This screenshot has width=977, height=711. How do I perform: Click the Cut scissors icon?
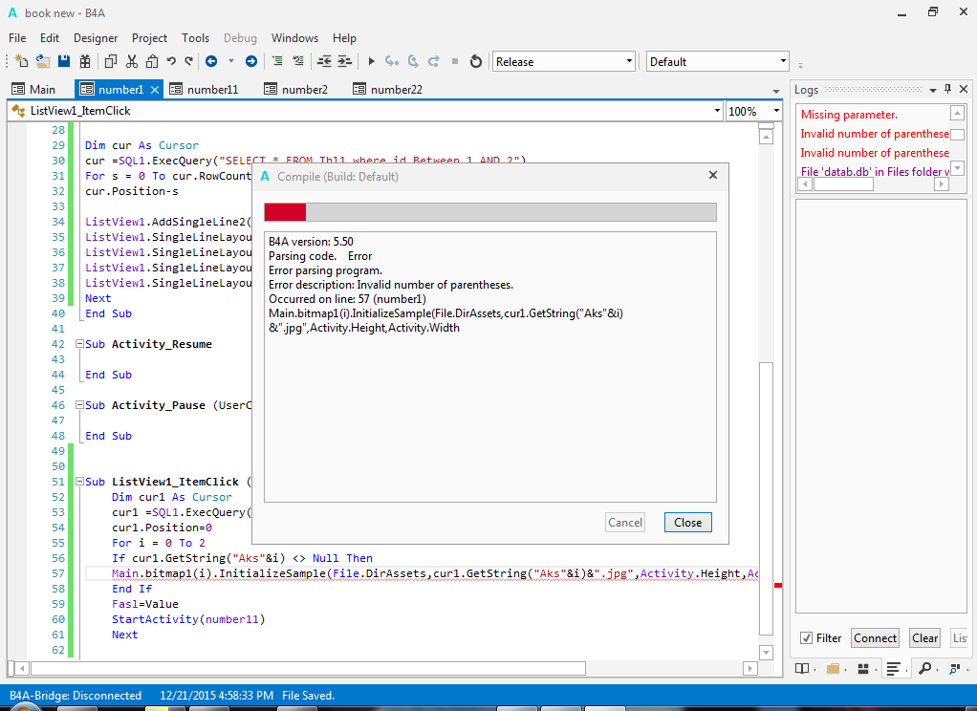click(131, 61)
